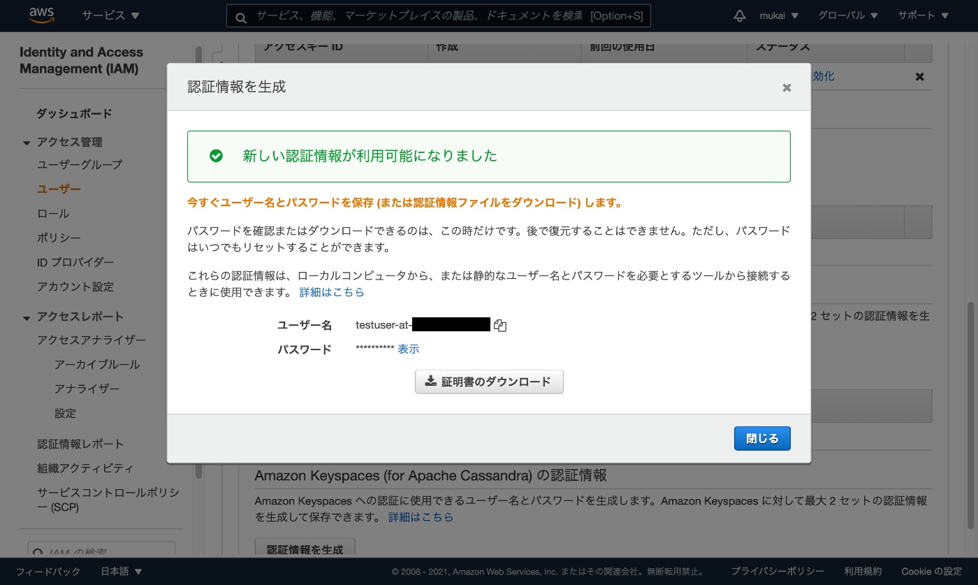Click the 認証情報を生成 dialog title
Image resolution: width=978 pixels, height=585 pixels.
click(x=237, y=87)
